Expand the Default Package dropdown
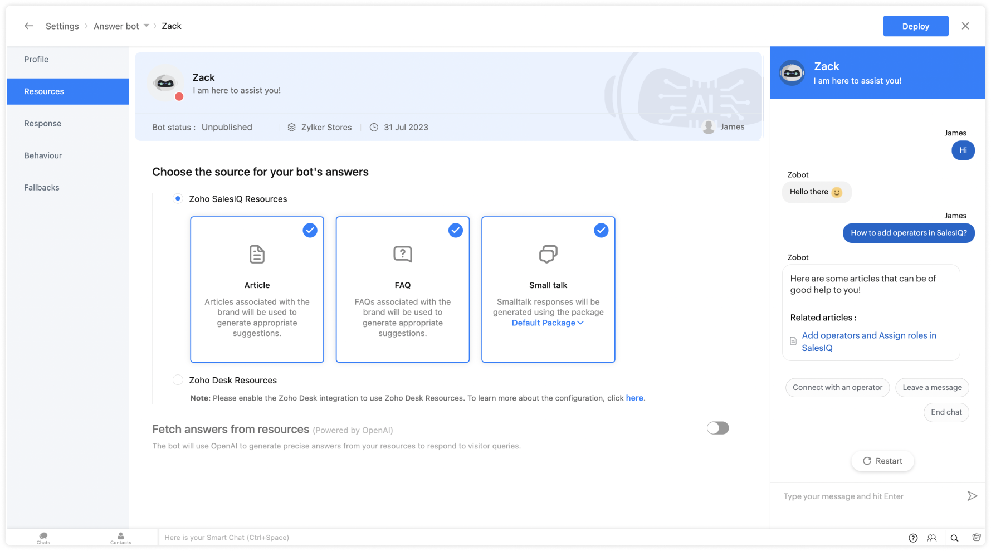 pyautogui.click(x=548, y=323)
